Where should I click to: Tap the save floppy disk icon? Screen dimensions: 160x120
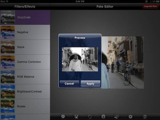pyautogui.click(x=76, y=116)
